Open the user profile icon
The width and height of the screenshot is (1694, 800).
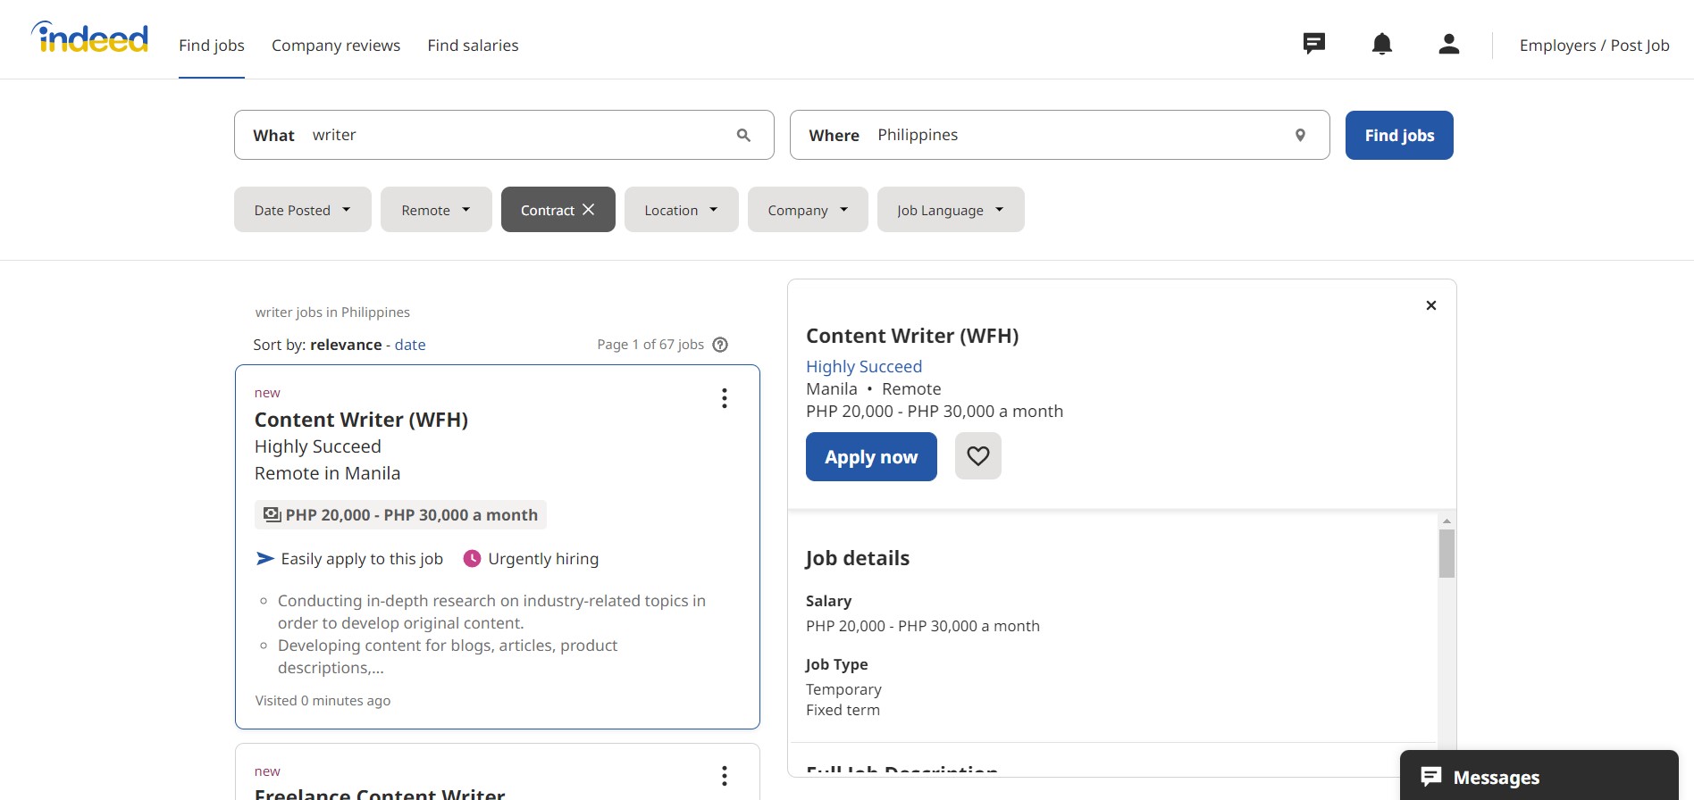pos(1448,44)
